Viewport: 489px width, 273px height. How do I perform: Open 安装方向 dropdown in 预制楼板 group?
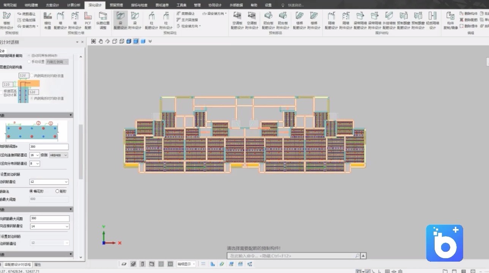[28, 26]
